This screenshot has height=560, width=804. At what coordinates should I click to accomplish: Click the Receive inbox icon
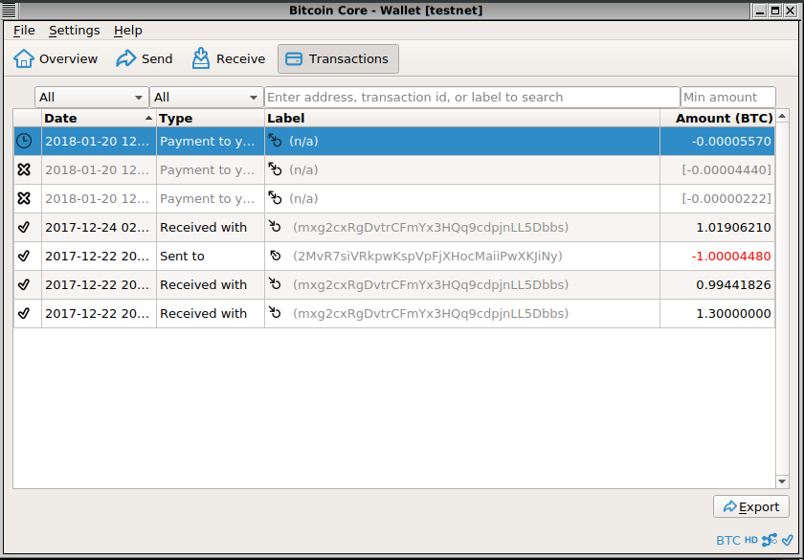coord(201,58)
